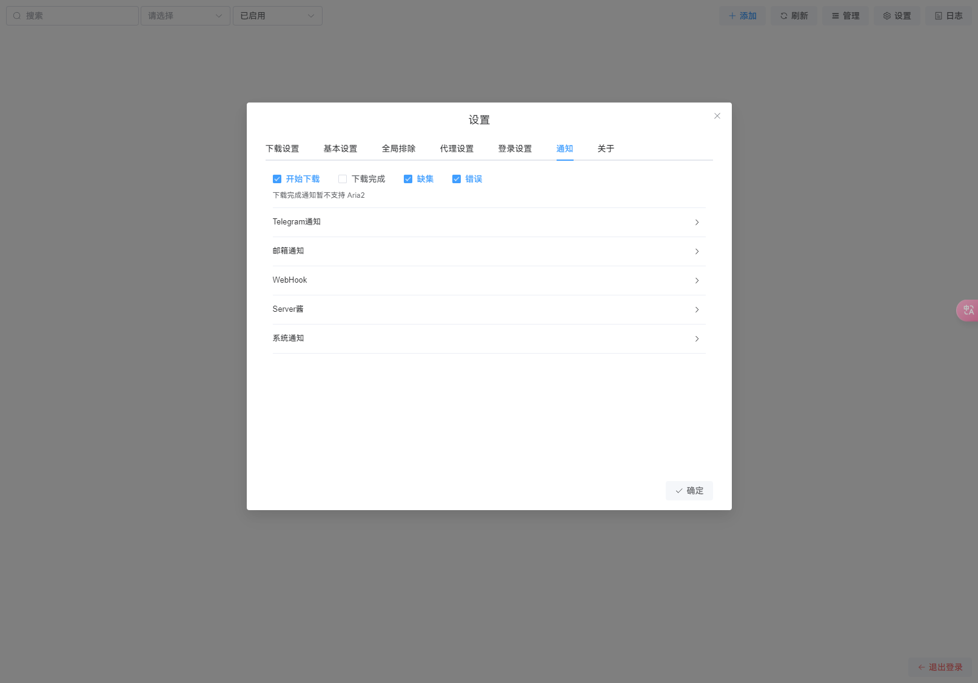The height and width of the screenshot is (683, 978).
Task: Click the 退出登录 button
Action: (940, 667)
